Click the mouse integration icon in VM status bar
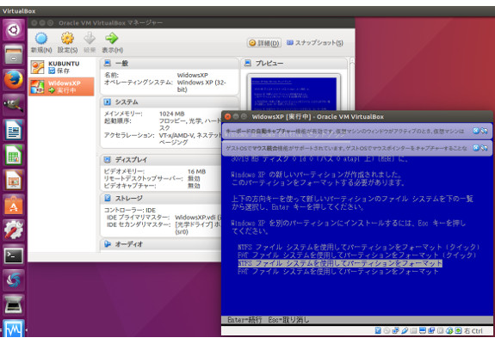The width and height of the screenshot is (495, 344). (x=449, y=330)
